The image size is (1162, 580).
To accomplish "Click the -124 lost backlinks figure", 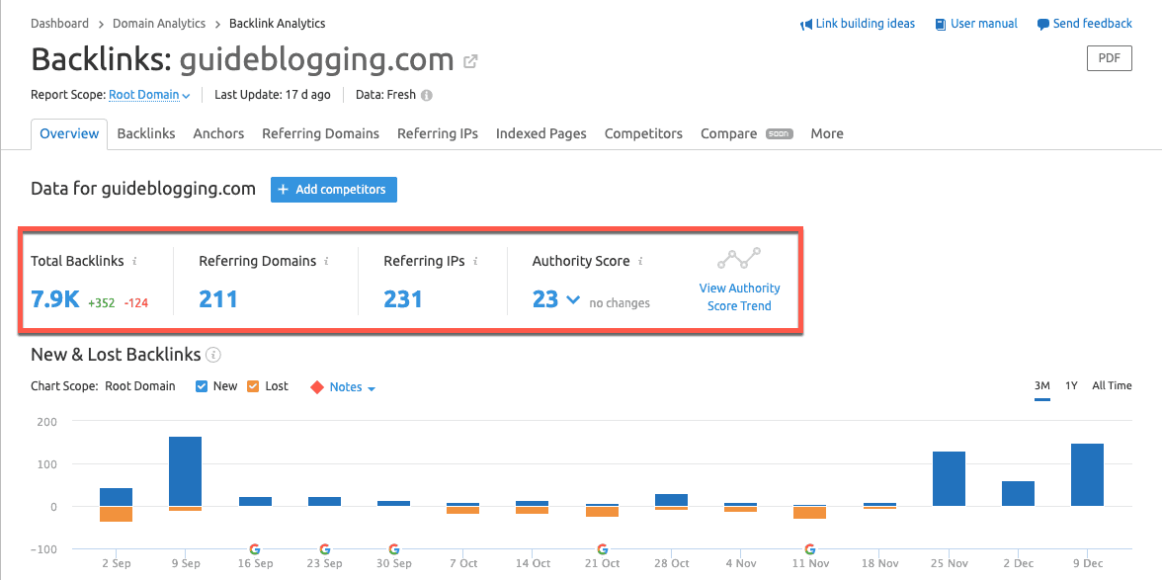I will pos(136,303).
